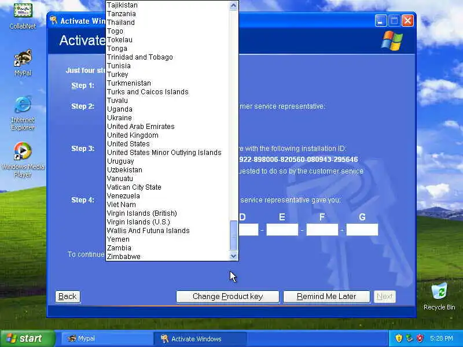Choose Togo from the country list
This screenshot has height=347, width=463.
coord(167,31)
